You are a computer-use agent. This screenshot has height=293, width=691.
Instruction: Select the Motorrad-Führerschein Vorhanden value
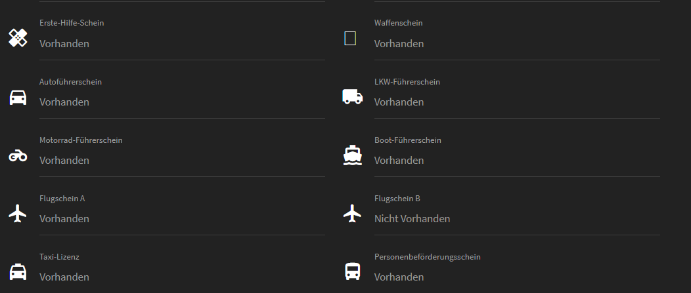64,161
